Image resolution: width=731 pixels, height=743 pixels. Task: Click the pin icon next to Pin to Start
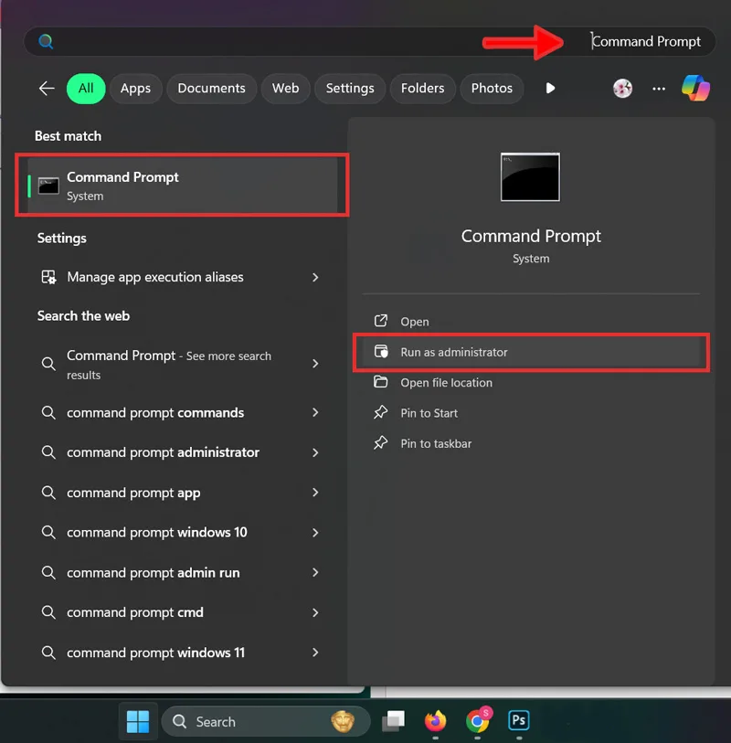tap(381, 413)
